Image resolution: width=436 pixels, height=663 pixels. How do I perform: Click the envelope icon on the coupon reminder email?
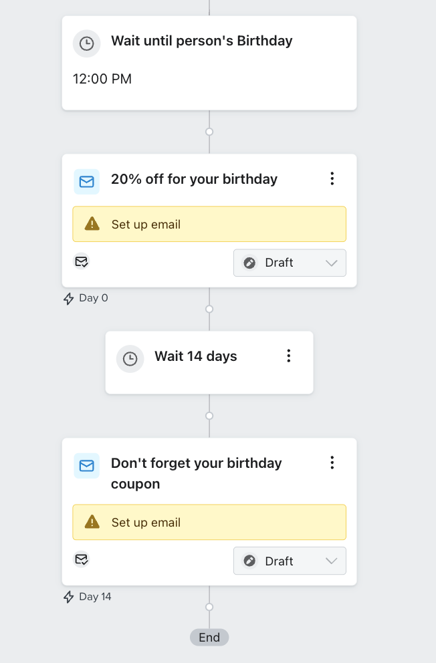87,466
